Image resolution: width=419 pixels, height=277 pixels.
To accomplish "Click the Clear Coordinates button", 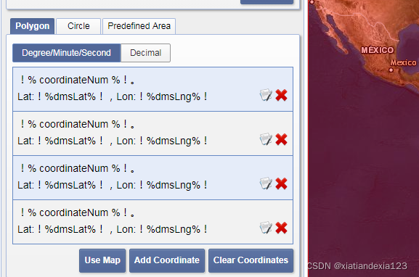I will click(x=251, y=260).
